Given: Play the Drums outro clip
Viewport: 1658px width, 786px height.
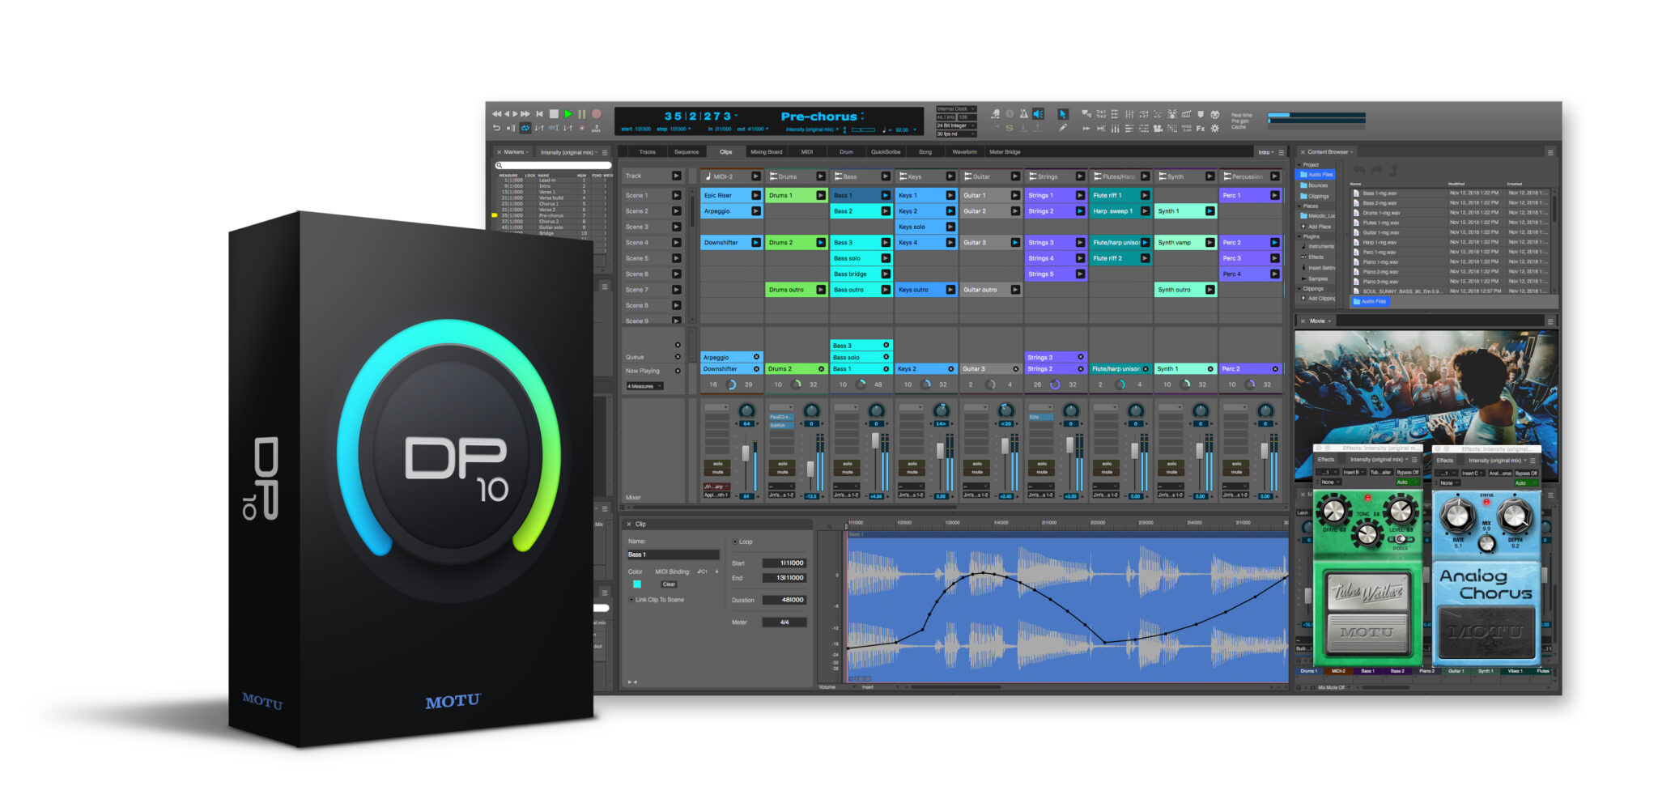Looking at the screenshot, I should coord(820,290).
